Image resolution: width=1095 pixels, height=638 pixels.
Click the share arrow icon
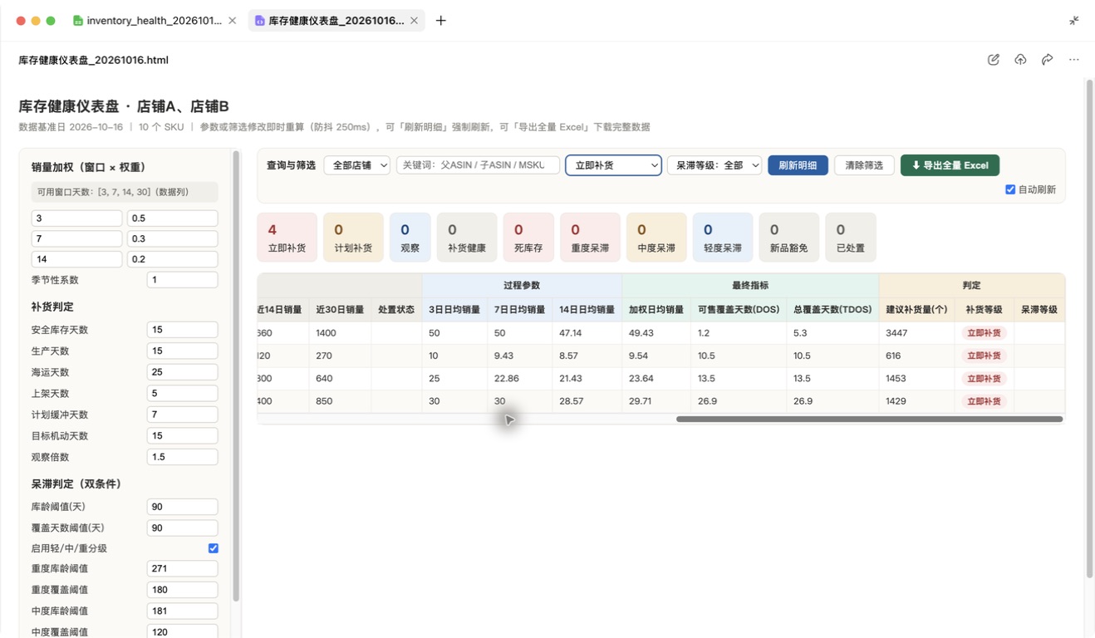(1047, 60)
